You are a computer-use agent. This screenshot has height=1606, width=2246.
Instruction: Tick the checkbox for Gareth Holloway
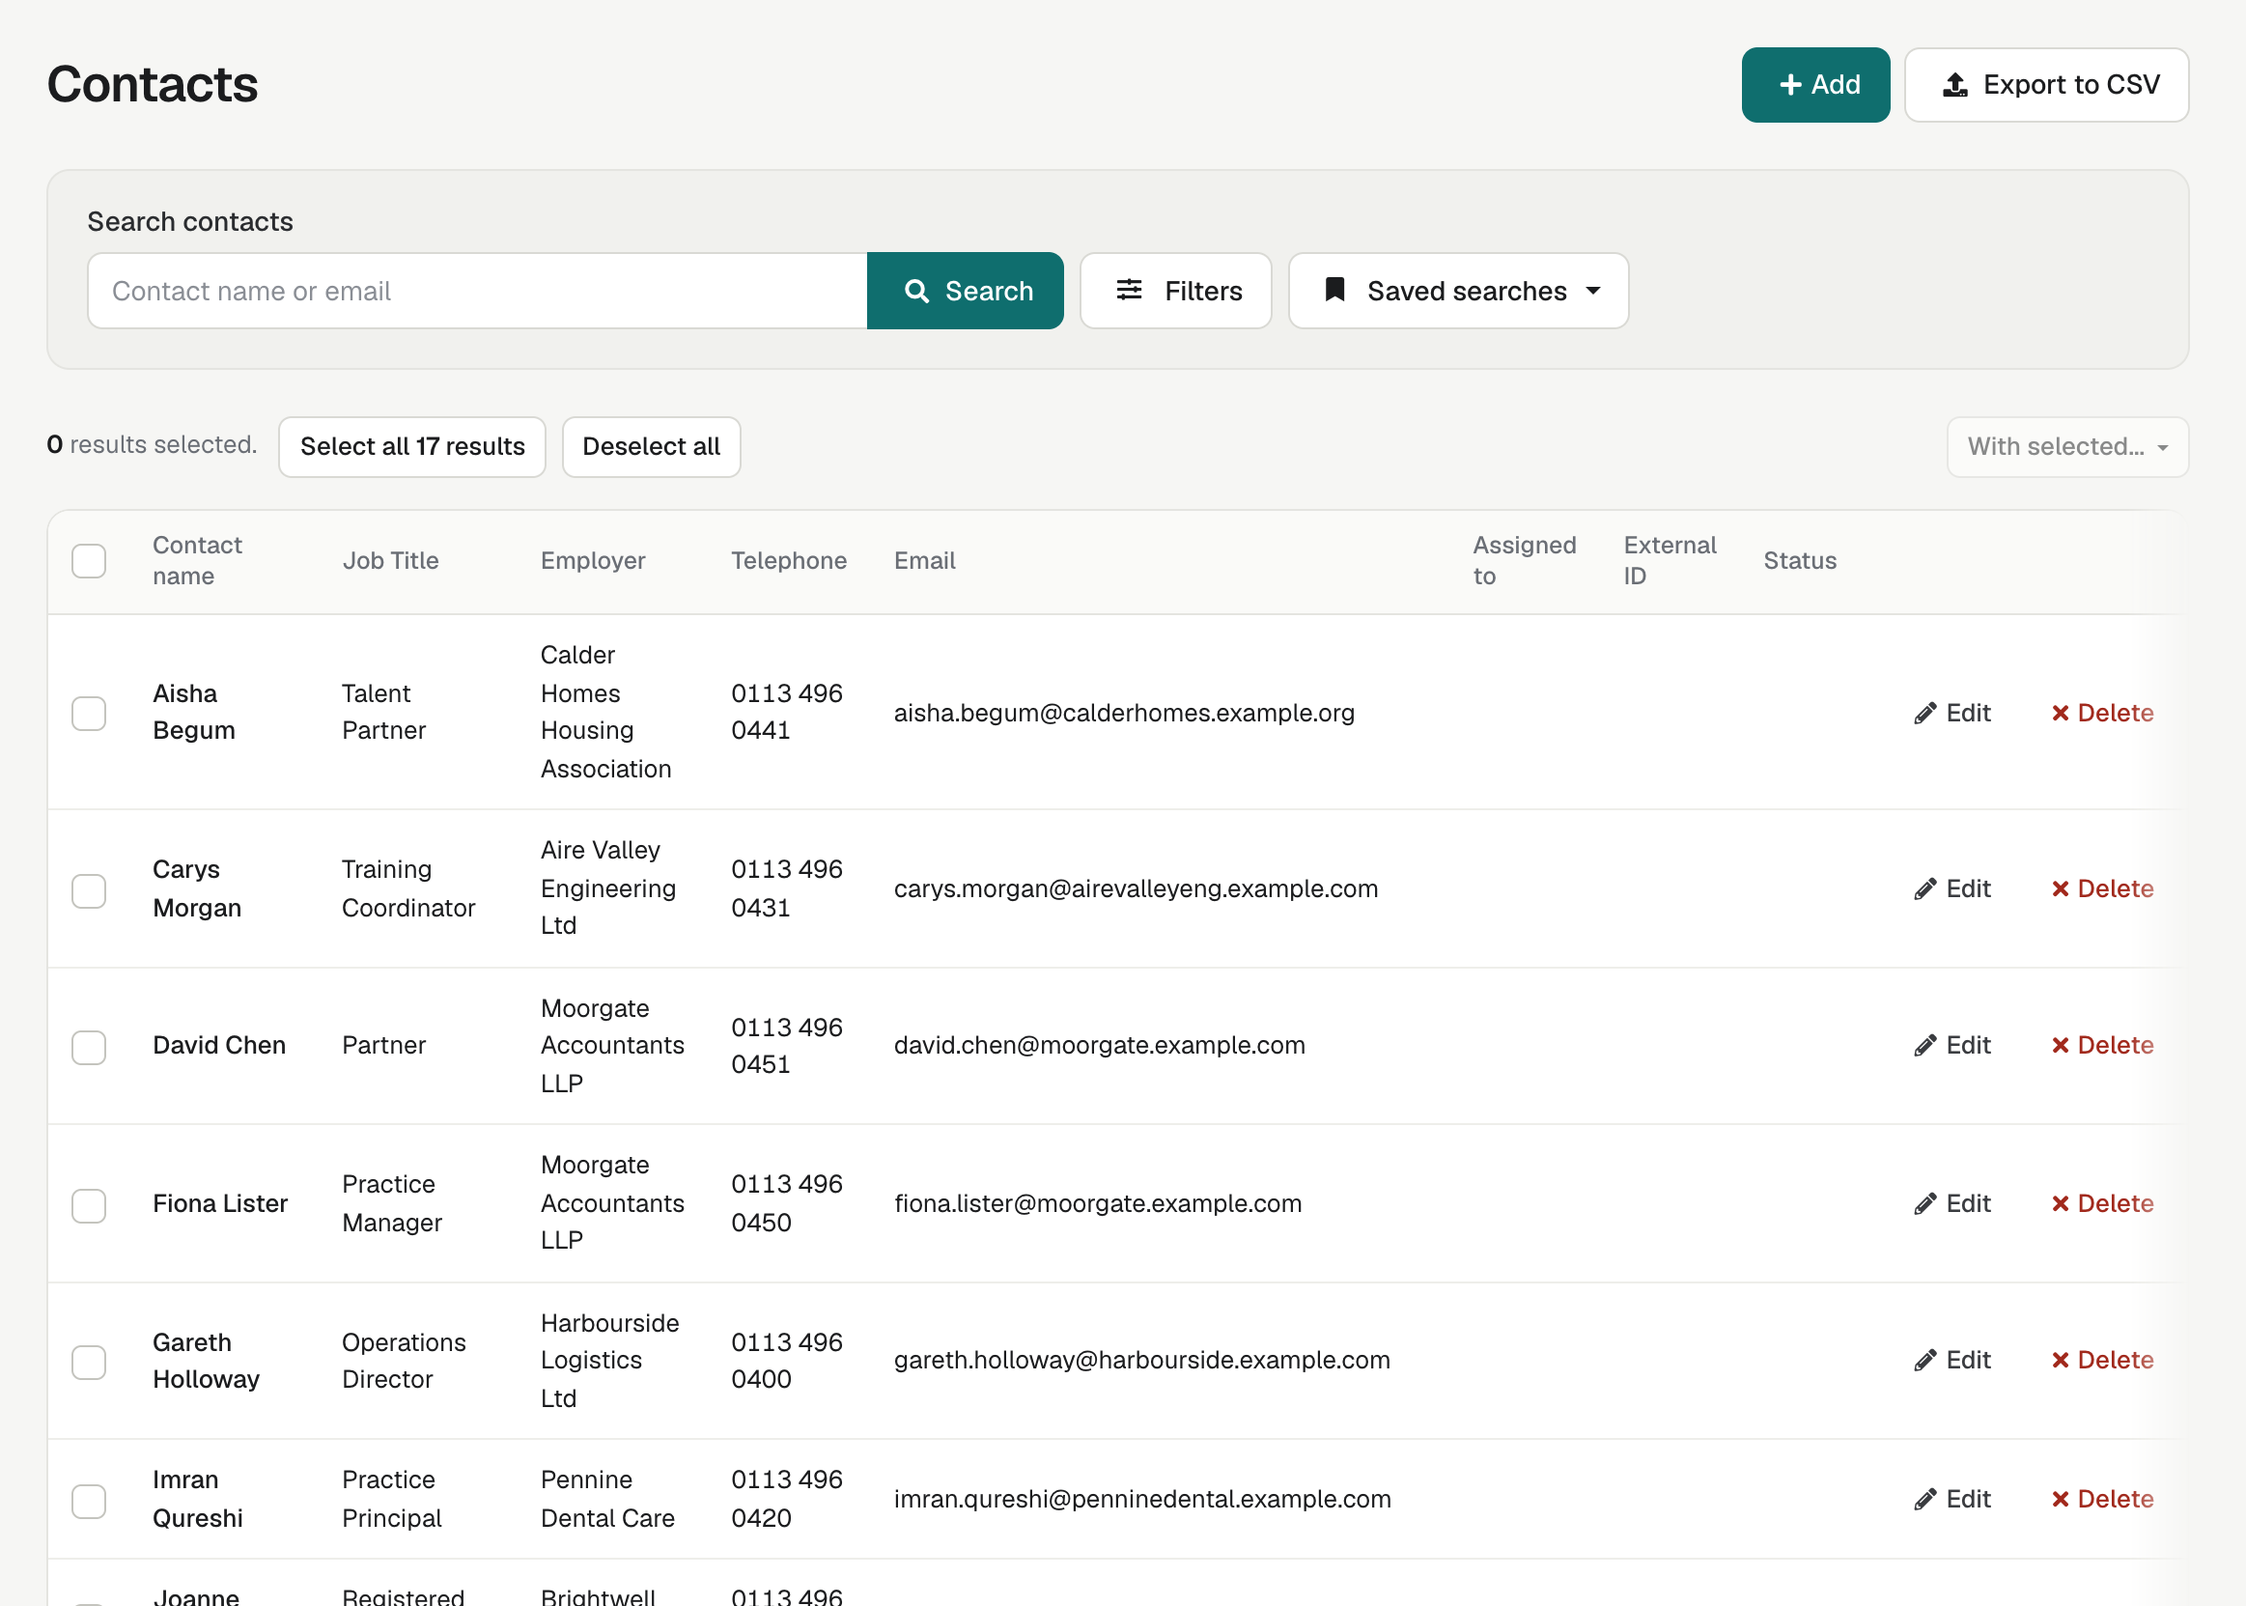[89, 1362]
